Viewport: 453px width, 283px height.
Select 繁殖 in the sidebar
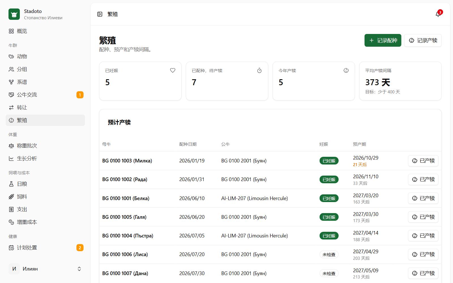point(45,120)
